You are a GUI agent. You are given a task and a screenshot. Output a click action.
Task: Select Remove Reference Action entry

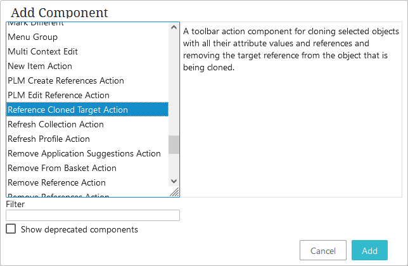coord(56,182)
